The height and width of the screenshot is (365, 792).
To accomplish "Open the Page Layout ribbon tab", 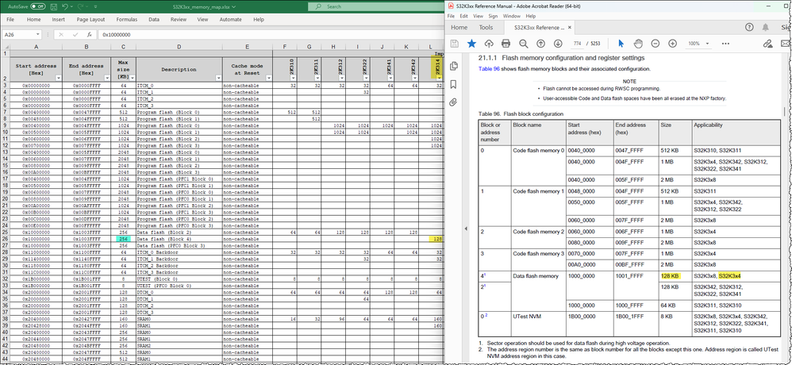I will [91, 20].
